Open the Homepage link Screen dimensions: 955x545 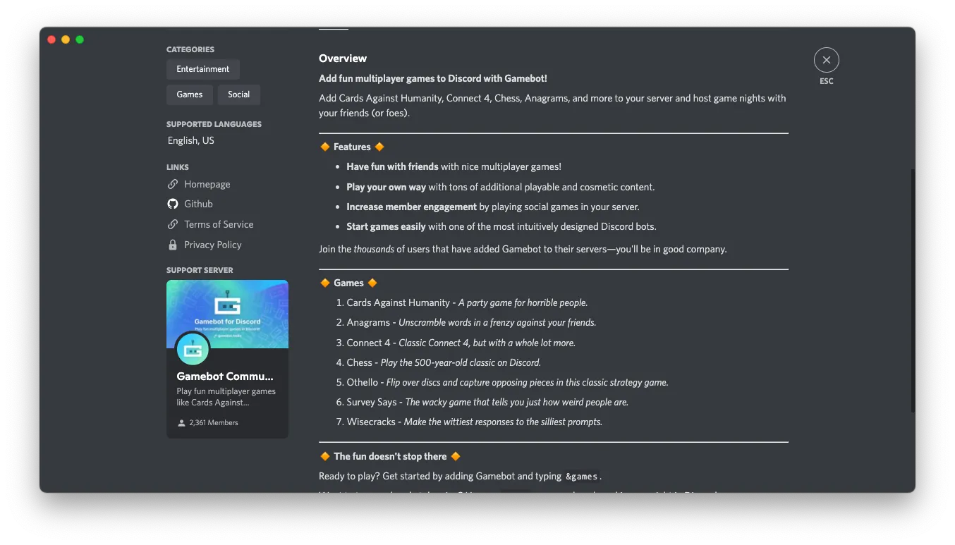207,184
